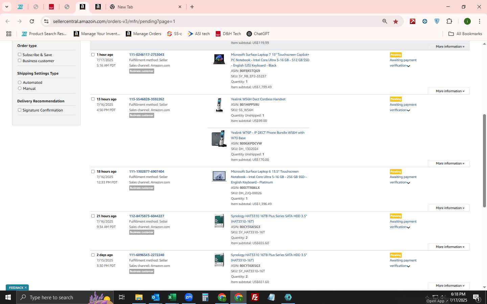The width and height of the screenshot is (487, 304).
Task: Open Microsoft Surface Laptop 6 product link
Action: tap(269, 177)
